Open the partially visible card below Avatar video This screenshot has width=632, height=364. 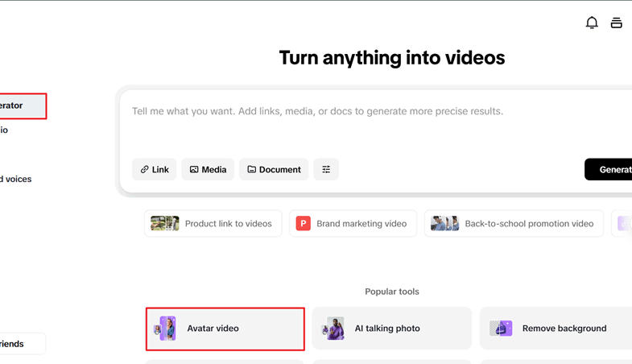pyautogui.click(x=225, y=361)
